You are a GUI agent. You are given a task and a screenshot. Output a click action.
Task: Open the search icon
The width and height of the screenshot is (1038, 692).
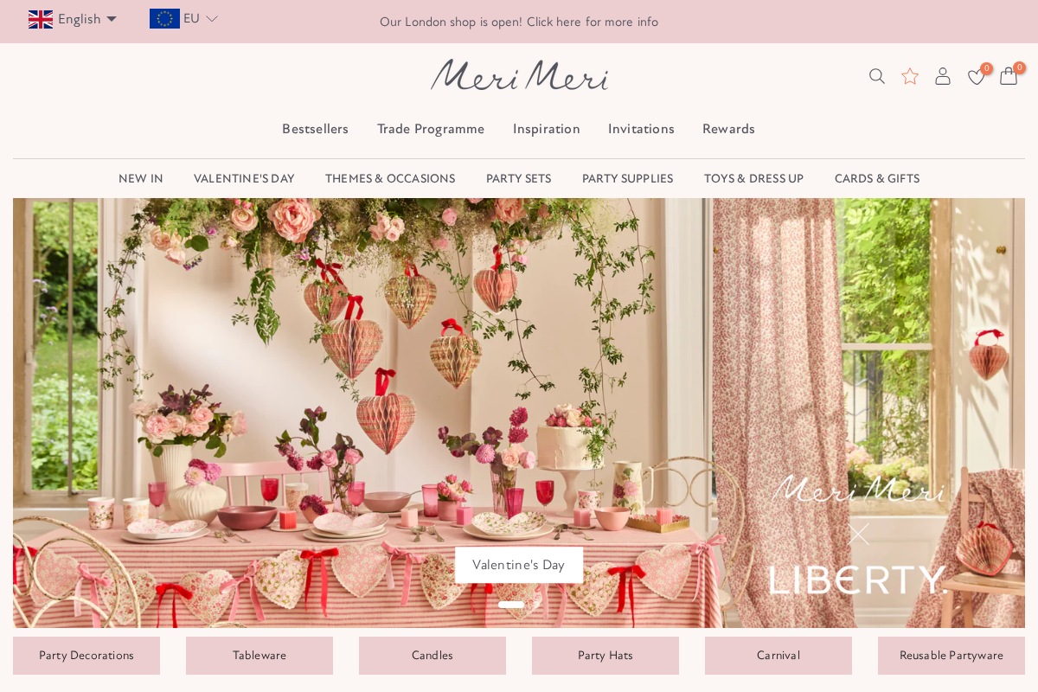click(x=876, y=76)
